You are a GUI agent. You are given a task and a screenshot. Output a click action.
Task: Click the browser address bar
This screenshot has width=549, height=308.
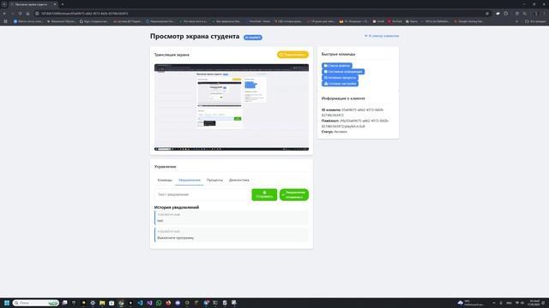(x=259, y=14)
